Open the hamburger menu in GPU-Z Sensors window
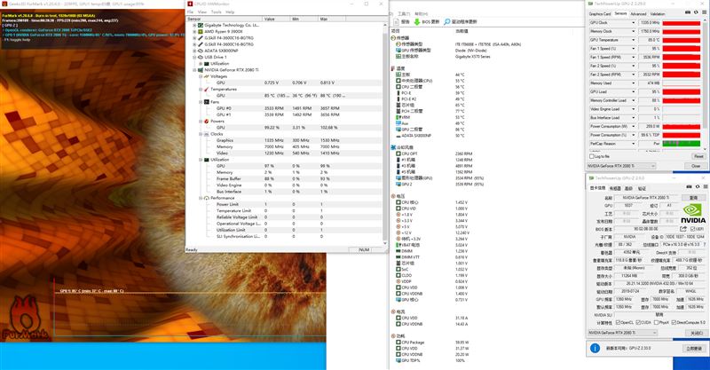Screen dimensions: 710x370 pyautogui.click(x=704, y=12)
